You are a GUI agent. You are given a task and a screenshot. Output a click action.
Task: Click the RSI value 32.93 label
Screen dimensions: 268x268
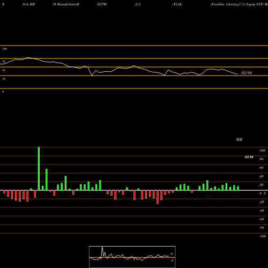pos(247,73)
